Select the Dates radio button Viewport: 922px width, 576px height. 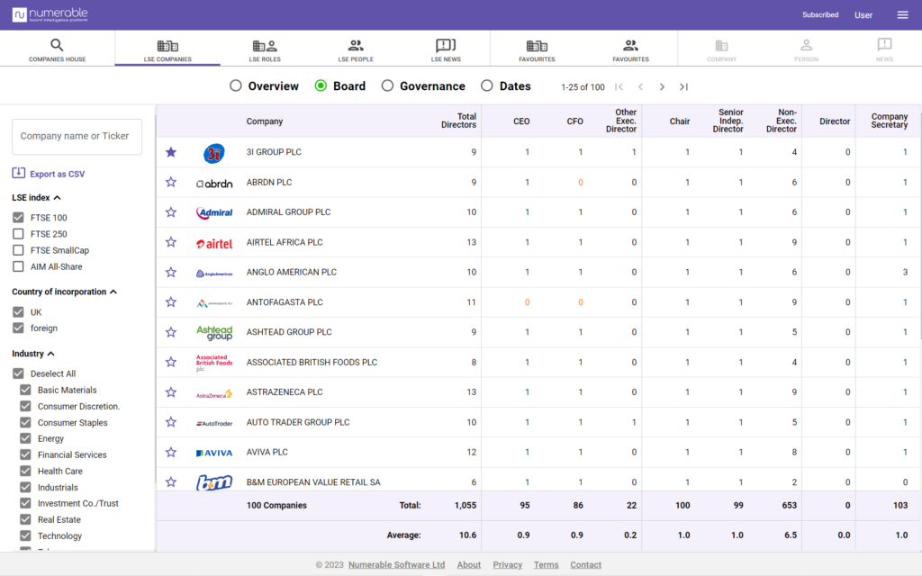tap(487, 85)
